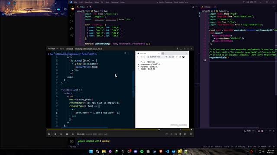
Task: Select JavaScript language mode in status bar
Action: (x=241, y=146)
